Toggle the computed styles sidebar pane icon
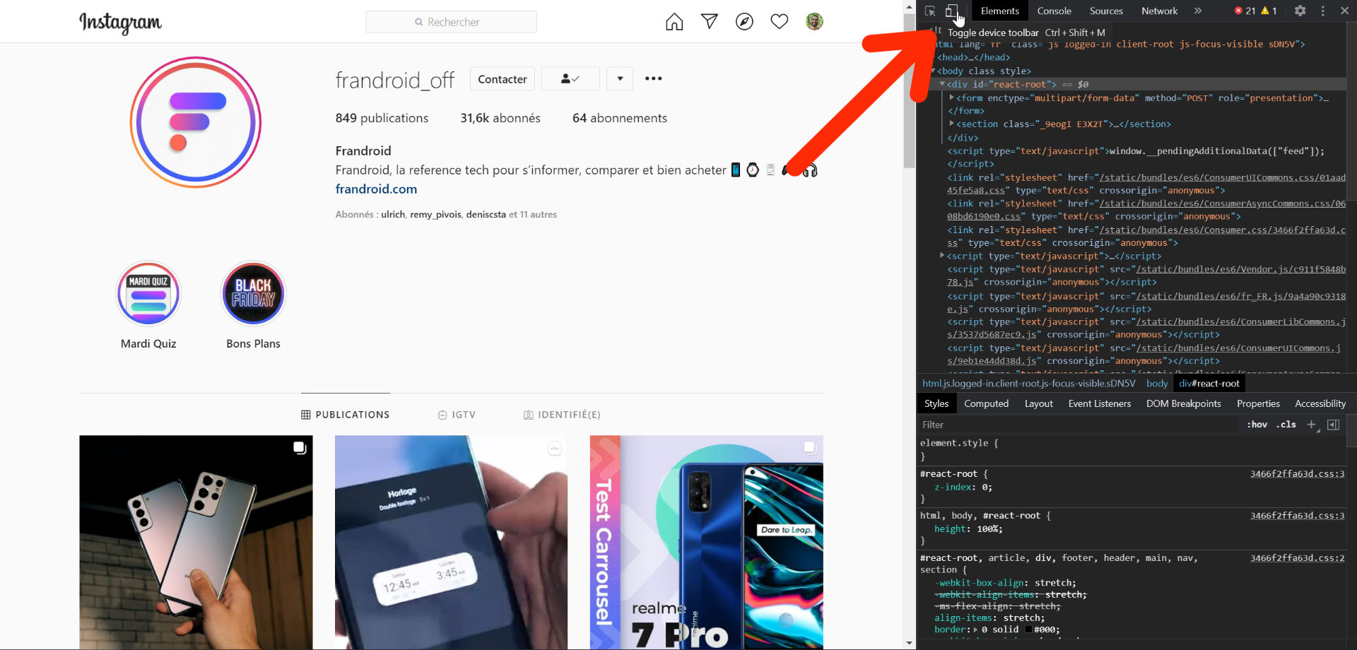Screen dimensions: 1357x650 click(1334, 425)
